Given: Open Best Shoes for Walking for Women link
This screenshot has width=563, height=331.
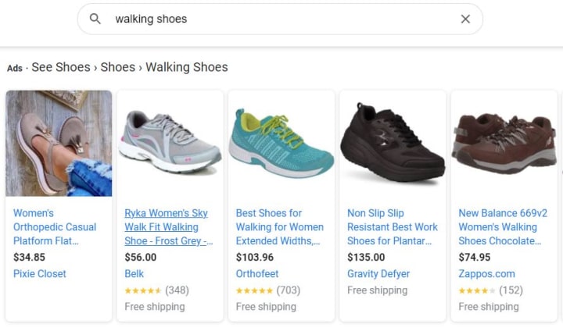Looking at the screenshot, I should point(279,226).
